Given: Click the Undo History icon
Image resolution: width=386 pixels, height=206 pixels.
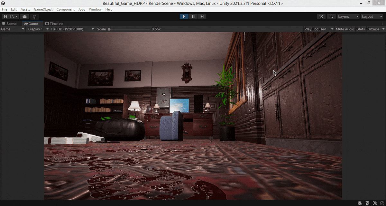Looking at the screenshot, I should click(321, 16).
